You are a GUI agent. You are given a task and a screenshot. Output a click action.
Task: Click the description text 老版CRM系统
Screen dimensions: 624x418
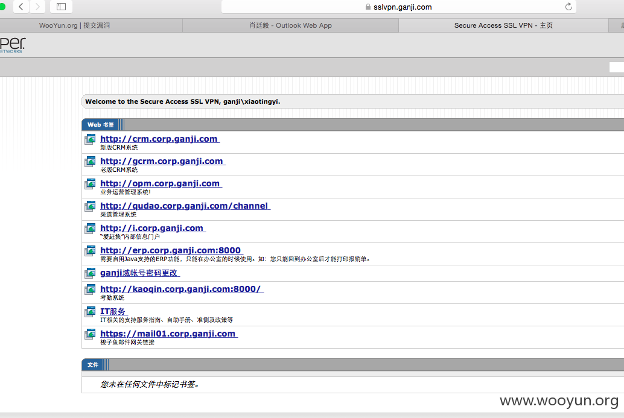point(119,170)
